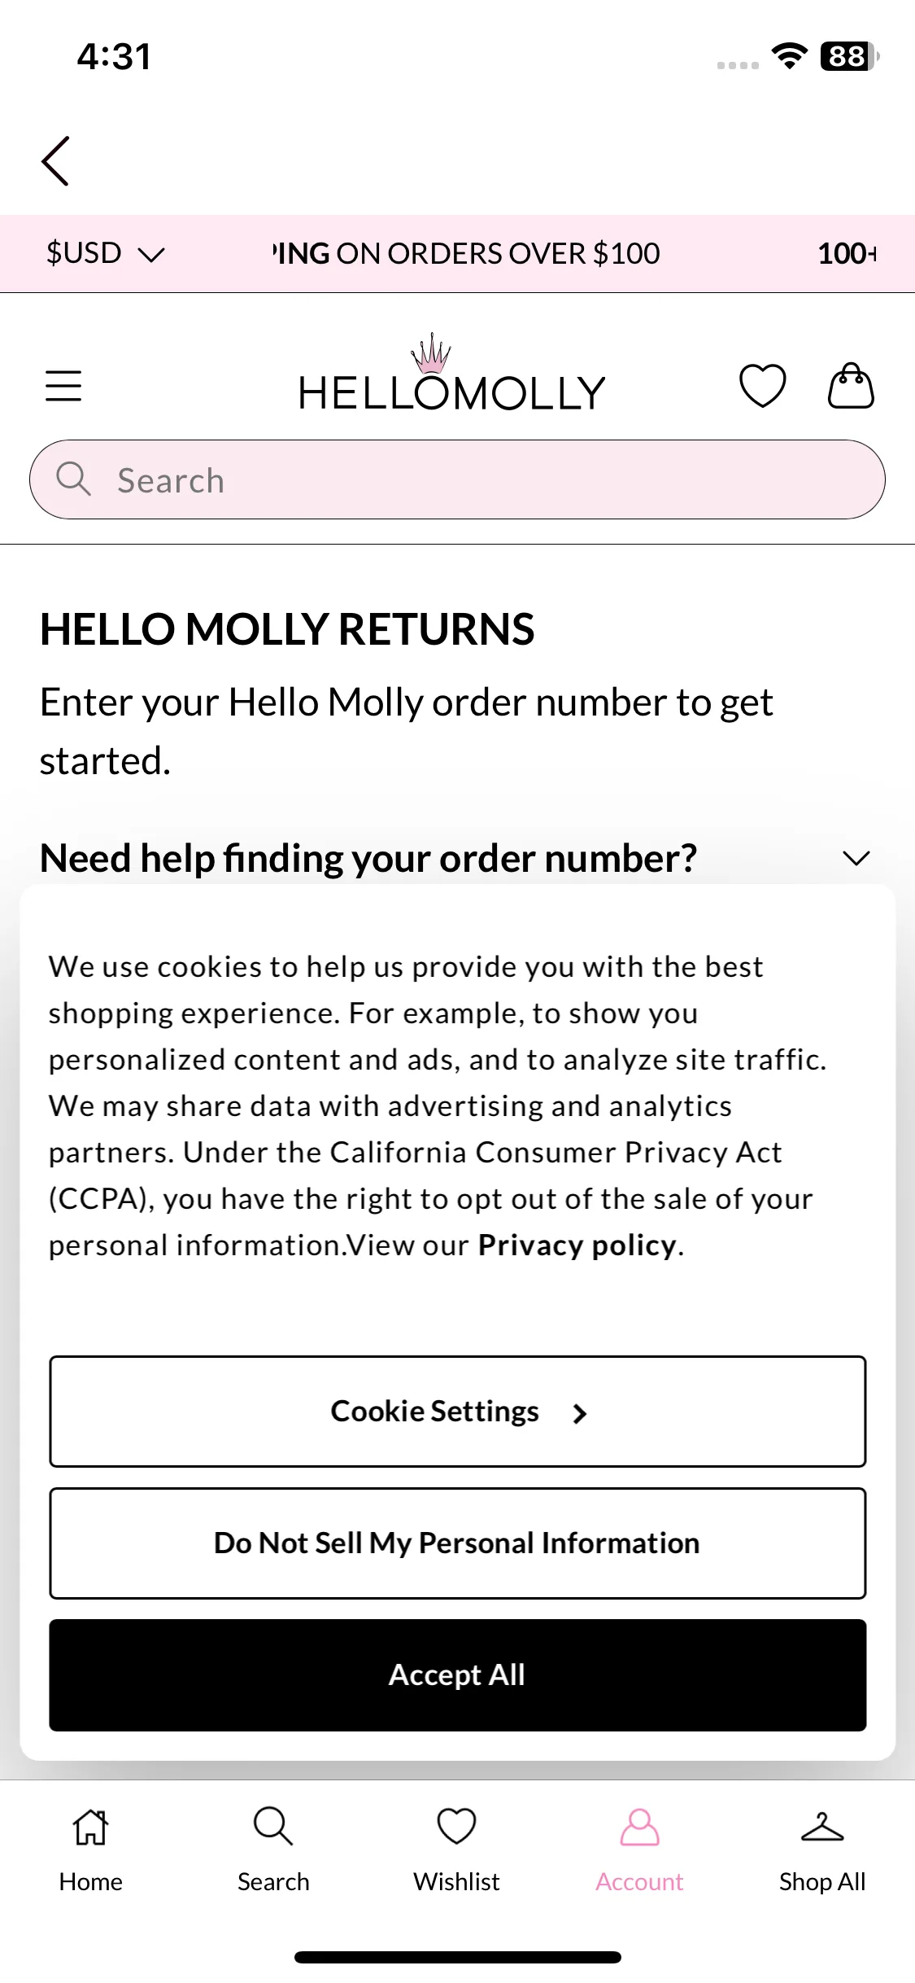
Task: Open the hamburger menu
Action: [x=63, y=386]
